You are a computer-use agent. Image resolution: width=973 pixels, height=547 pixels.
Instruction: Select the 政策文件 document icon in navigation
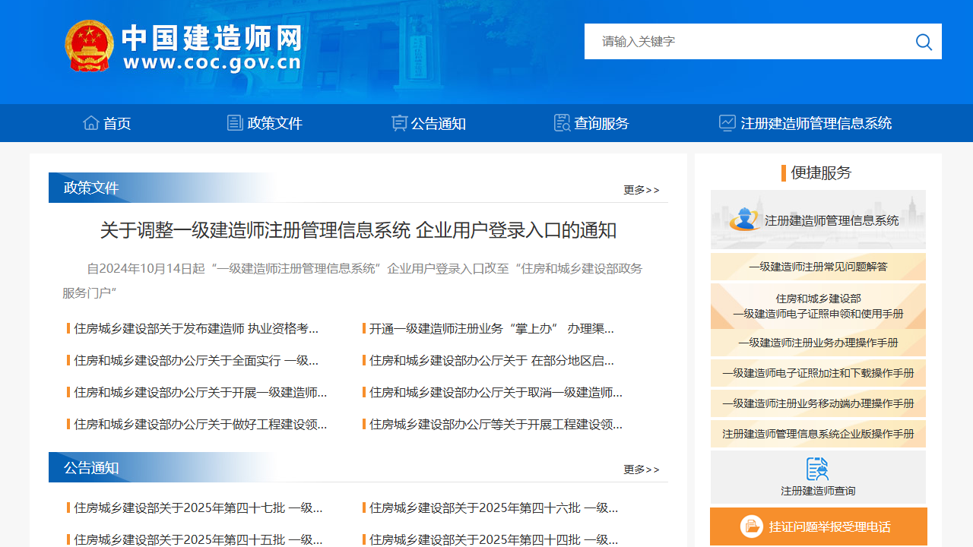point(235,122)
